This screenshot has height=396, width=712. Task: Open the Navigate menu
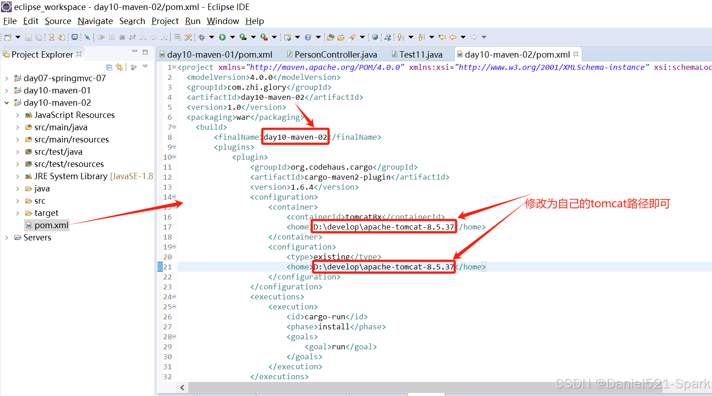[95, 21]
